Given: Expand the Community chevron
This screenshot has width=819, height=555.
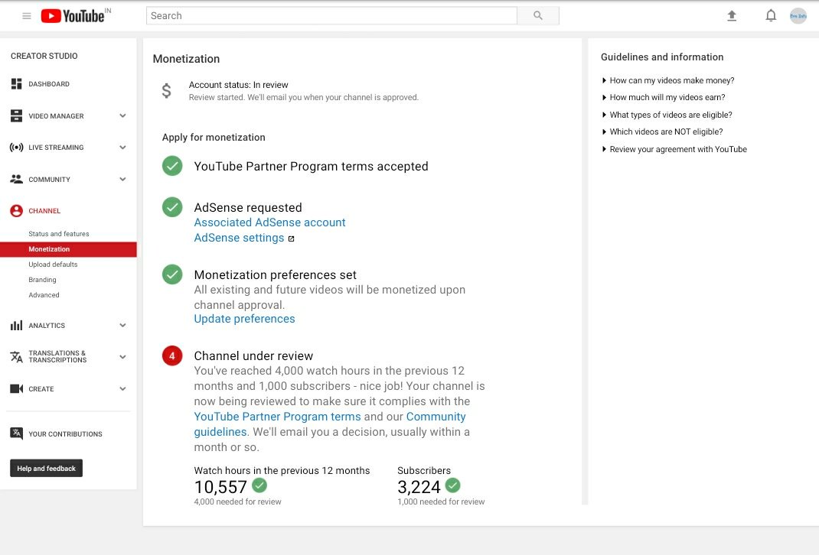Looking at the screenshot, I should tap(122, 179).
